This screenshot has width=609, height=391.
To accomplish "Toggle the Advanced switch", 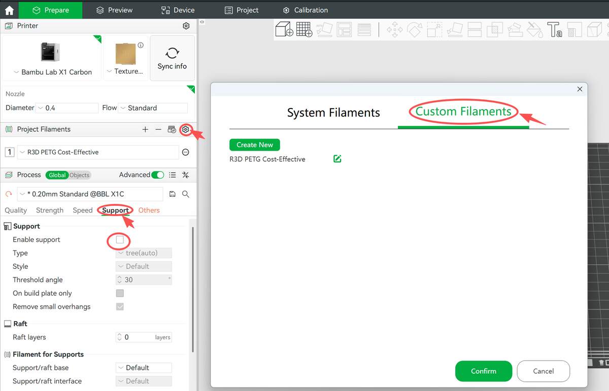I will pyautogui.click(x=158, y=175).
